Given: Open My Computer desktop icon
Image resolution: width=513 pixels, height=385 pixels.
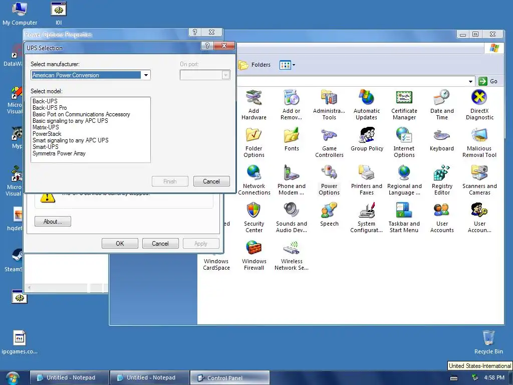Looking at the screenshot, I should (x=20, y=13).
